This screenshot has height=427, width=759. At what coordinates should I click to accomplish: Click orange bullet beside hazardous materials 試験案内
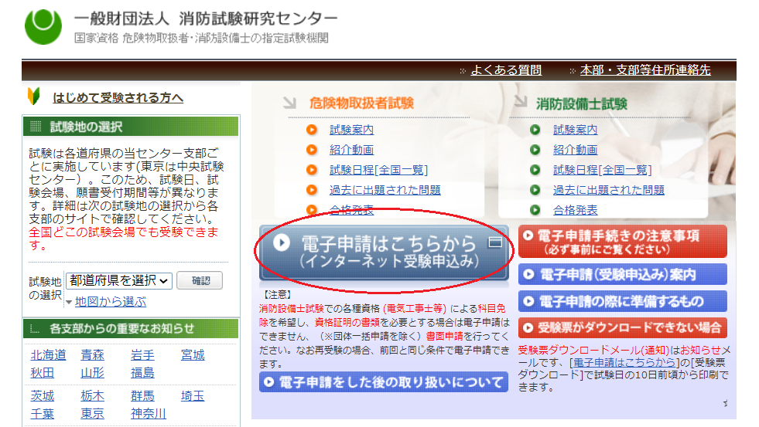(312, 130)
